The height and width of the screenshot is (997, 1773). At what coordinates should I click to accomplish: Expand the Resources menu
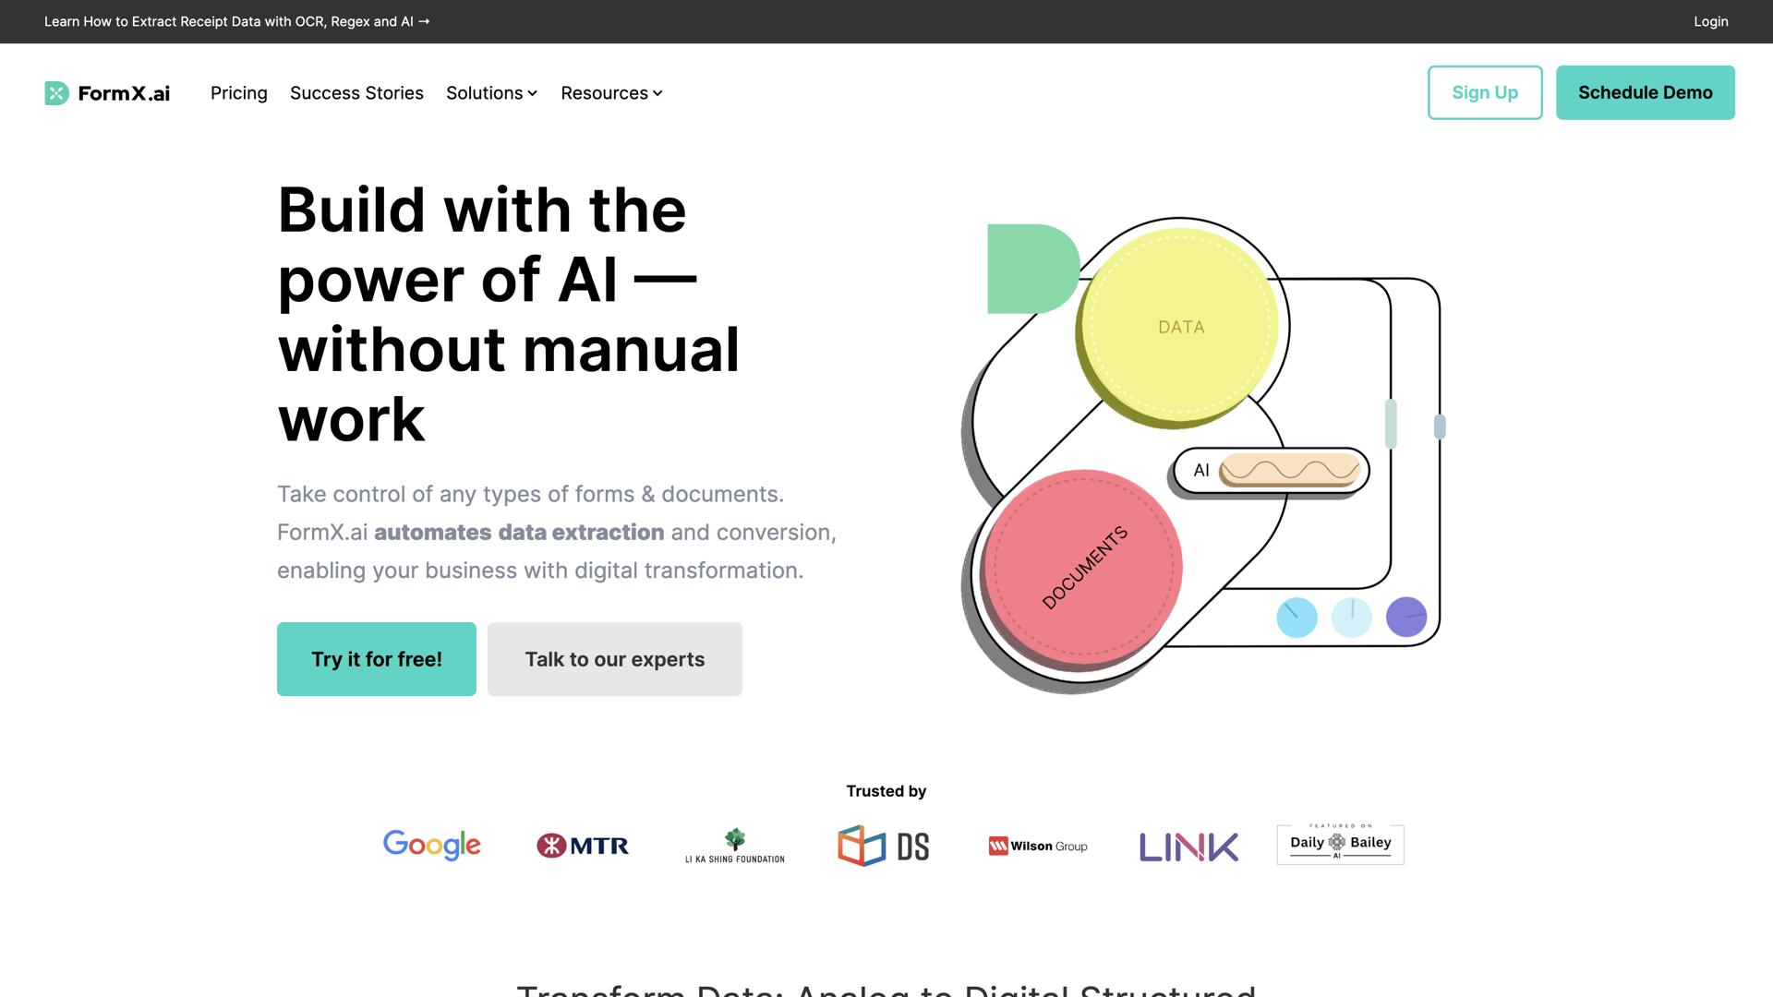pos(610,92)
